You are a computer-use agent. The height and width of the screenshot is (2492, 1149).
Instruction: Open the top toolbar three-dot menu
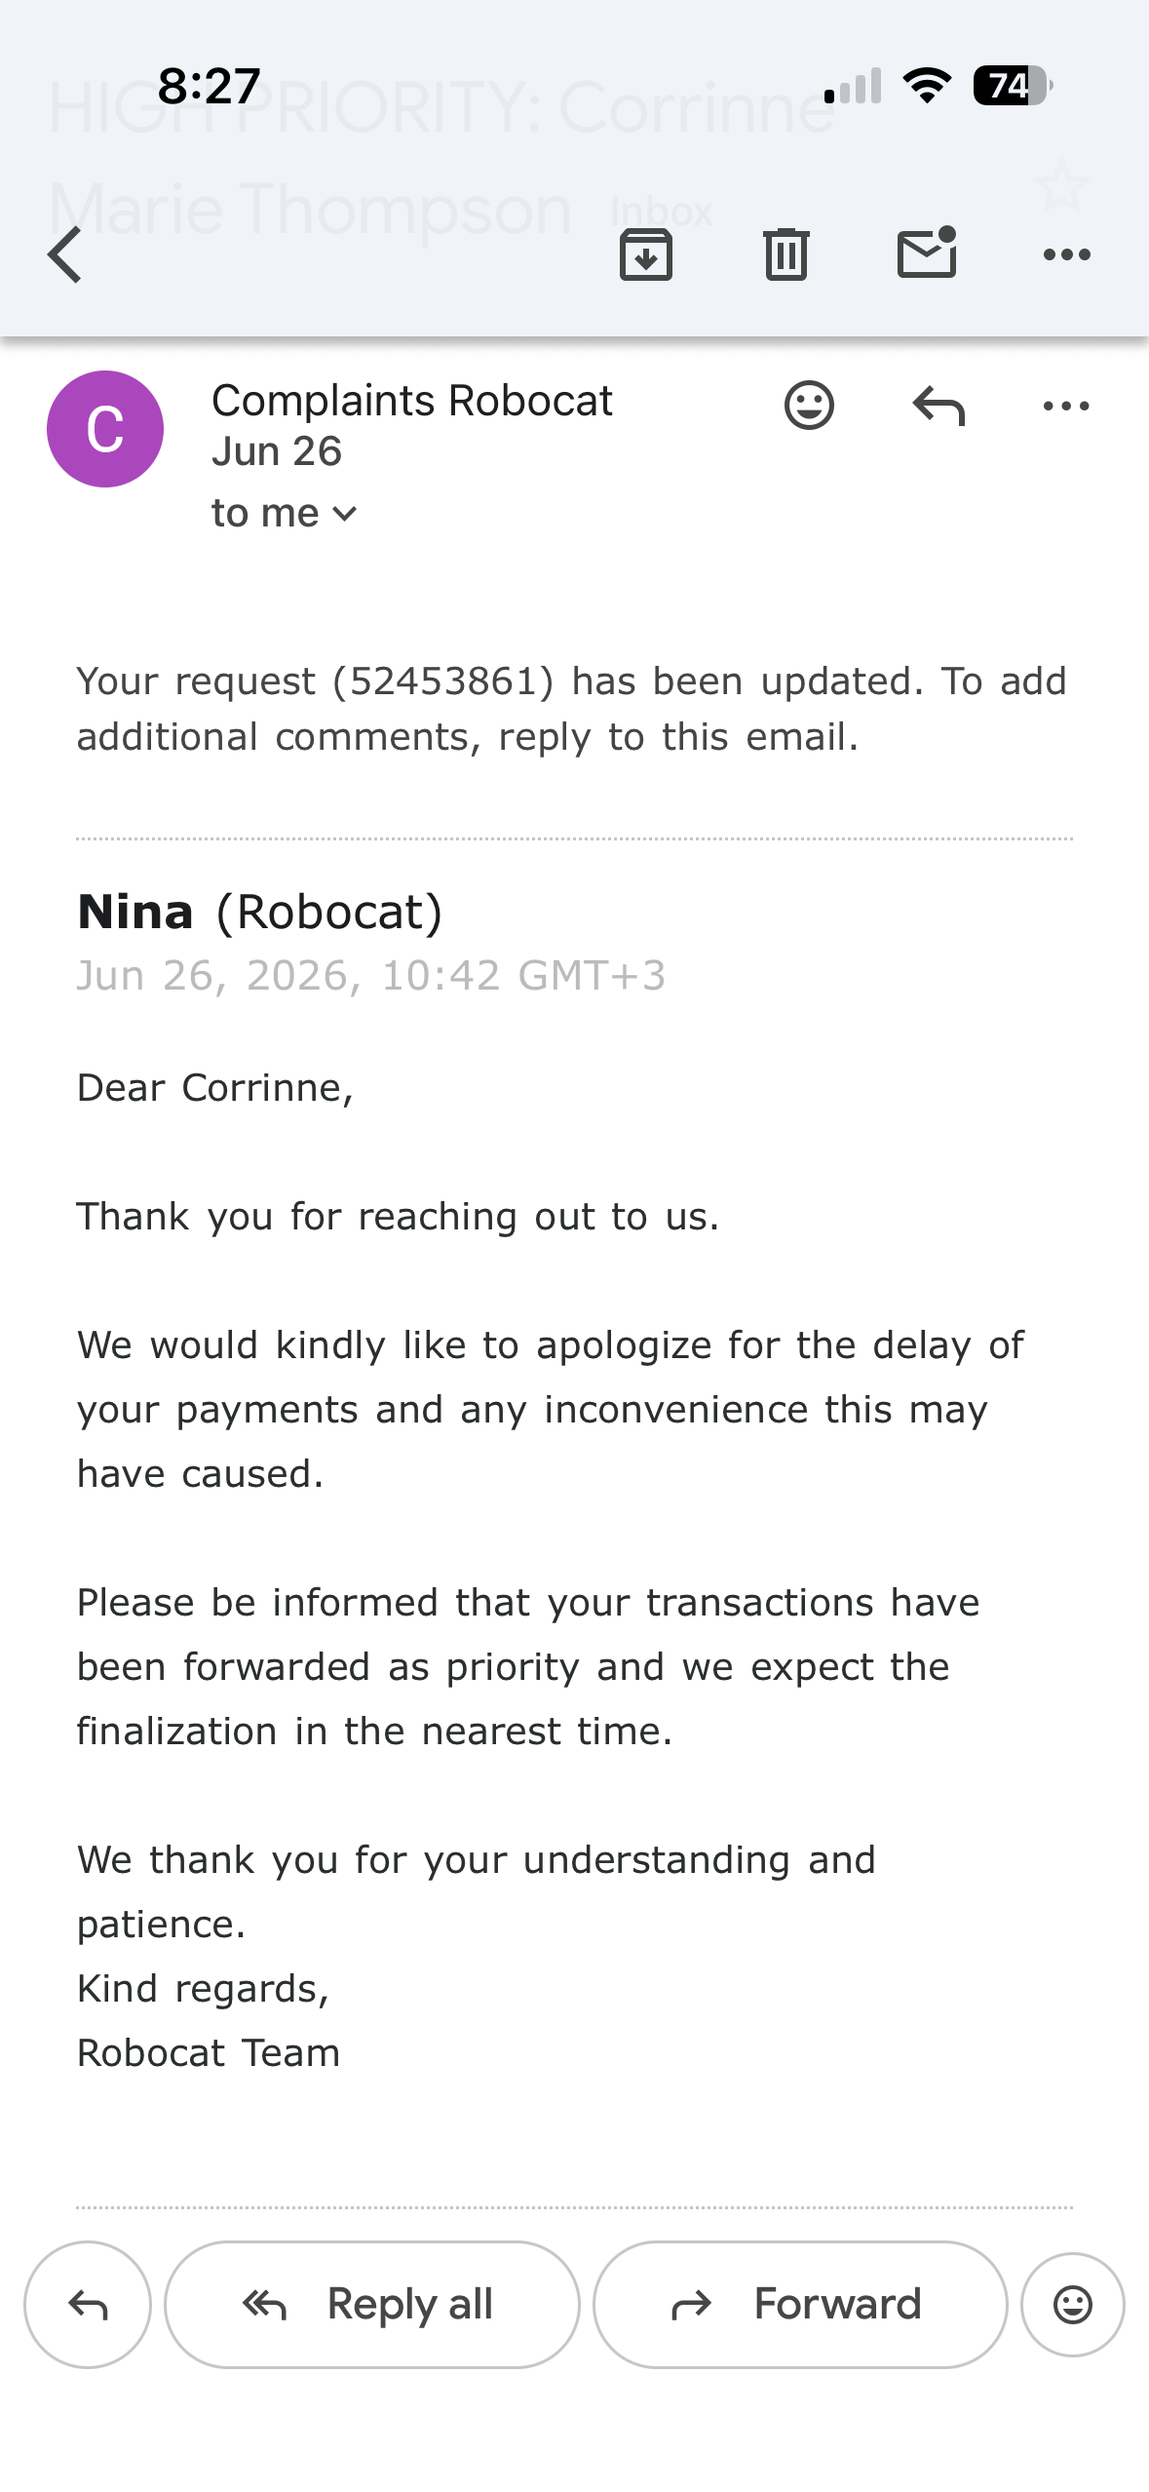point(1067,255)
